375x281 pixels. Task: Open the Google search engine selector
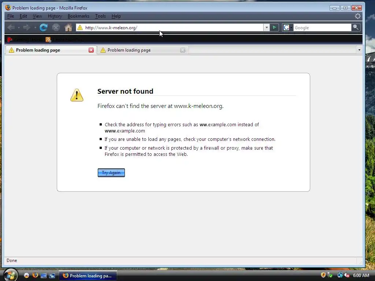288,28
